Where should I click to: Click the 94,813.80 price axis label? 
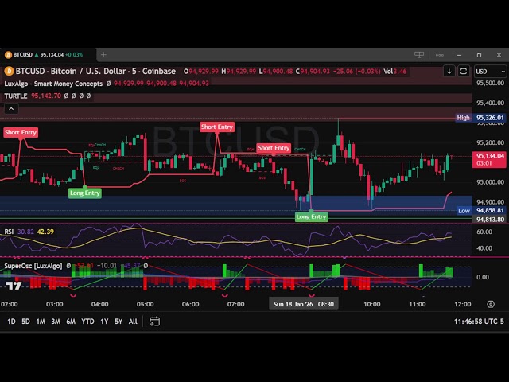click(490, 220)
